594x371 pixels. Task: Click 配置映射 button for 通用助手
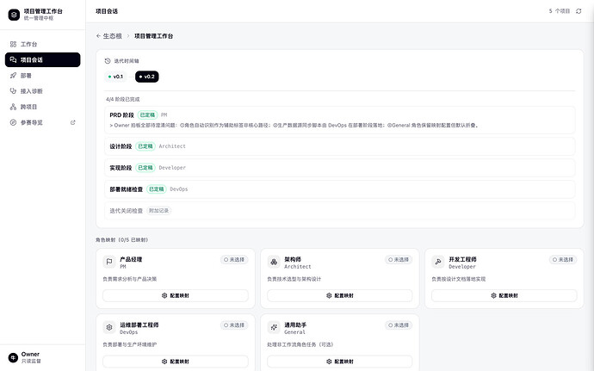[x=340, y=362]
